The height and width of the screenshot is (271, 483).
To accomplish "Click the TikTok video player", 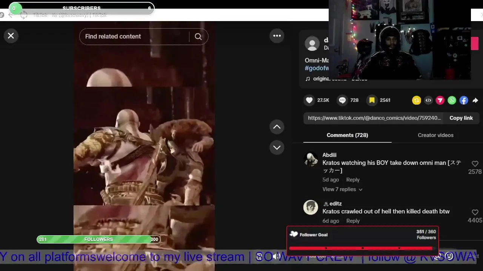I will tap(144, 147).
